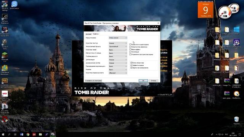The height and width of the screenshot is (137, 244).
Task: Select the WhatsApp folder on desktop
Action: click(x=217, y=56)
